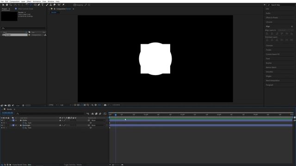Screen dimensions: 296x166
Task: Toggle mask and shape path visibility in viewer
Action: click(81, 105)
